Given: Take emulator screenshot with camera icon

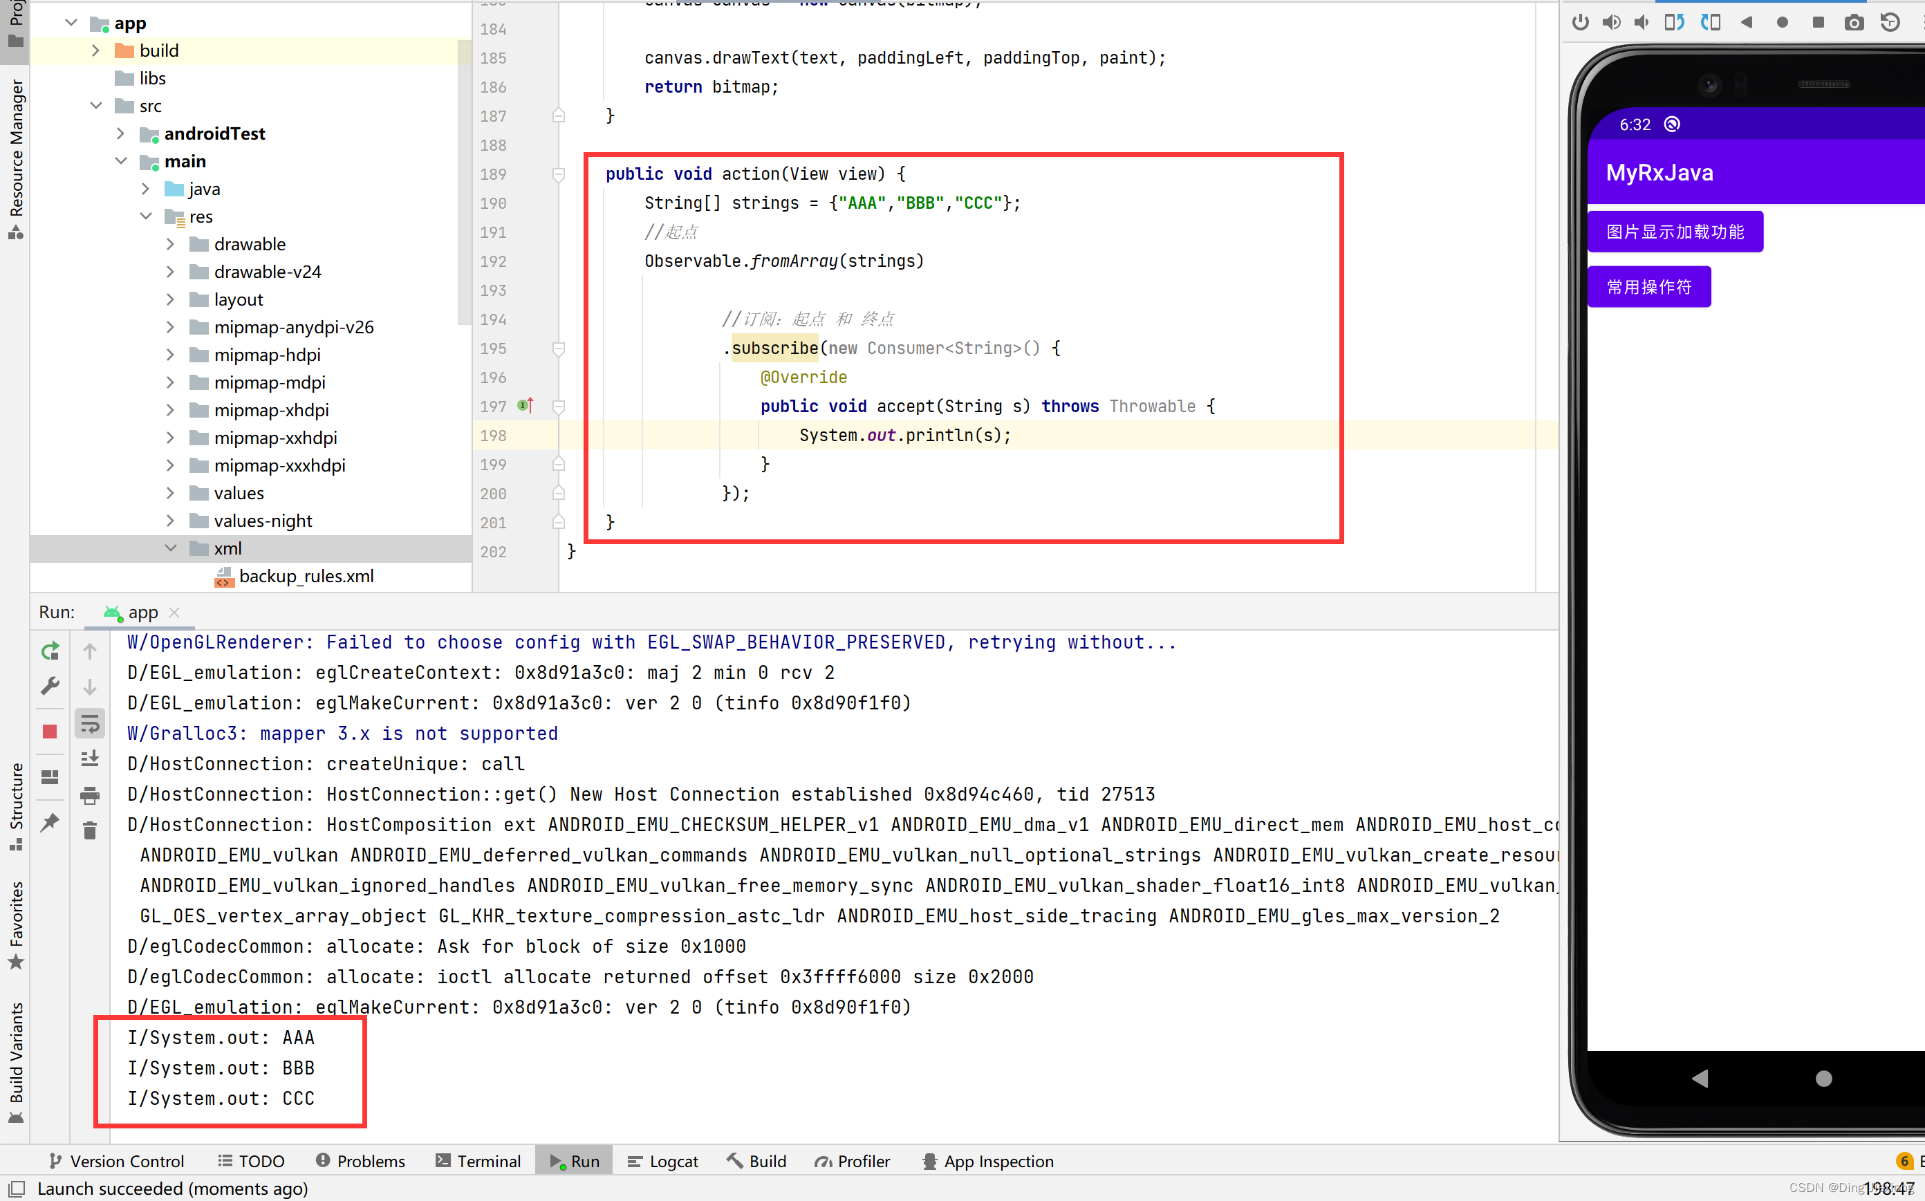Looking at the screenshot, I should (1854, 21).
